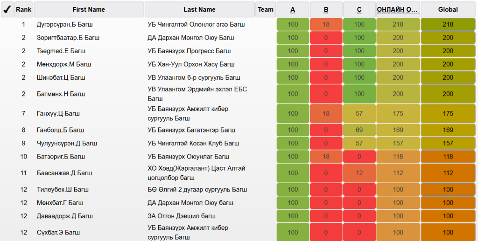Sort by Last Name column header

[x=199, y=9]
